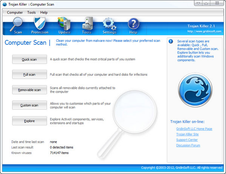This screenshot has height=174, width=226.
Task: Open the Help menu in menu bar
Action: (44, 12)
